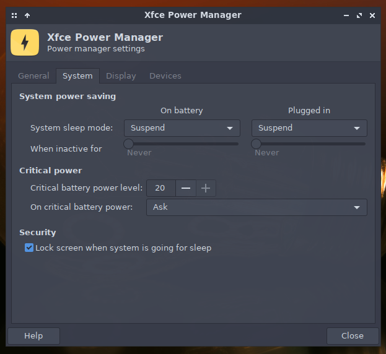Click the On battery inactivity slider handle

tap(128, 144)
